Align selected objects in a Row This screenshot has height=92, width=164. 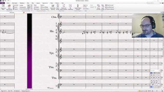tap(85, 7)
